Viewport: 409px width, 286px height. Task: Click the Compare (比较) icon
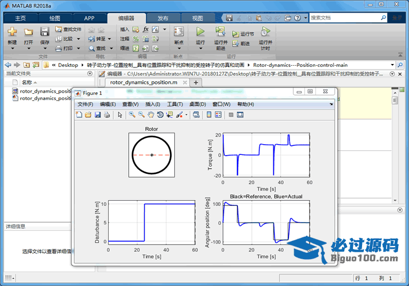58,39
